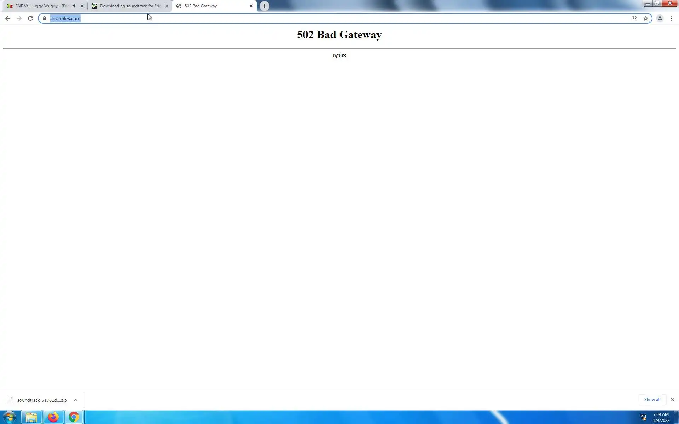This screenshot has width=679, height=424.
Task: Open Windows Start menu
Action: pos(10,417)
